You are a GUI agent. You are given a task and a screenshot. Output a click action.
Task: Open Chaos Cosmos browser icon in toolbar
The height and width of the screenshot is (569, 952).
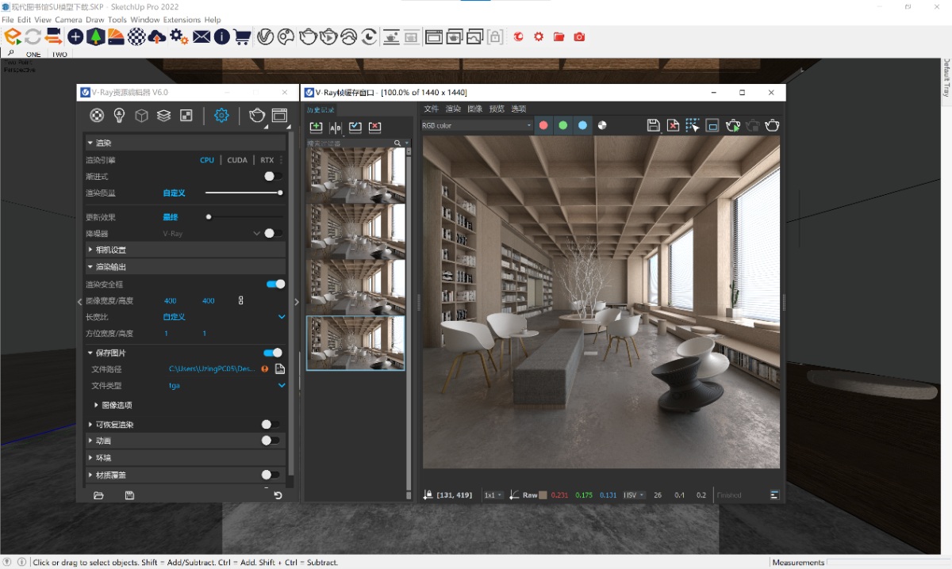[x=286, y=36]
